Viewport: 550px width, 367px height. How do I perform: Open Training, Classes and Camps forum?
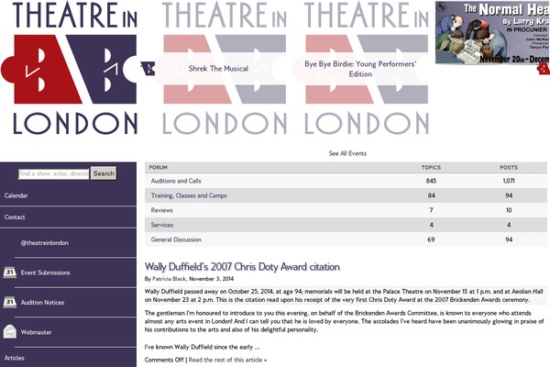click(x=189, y=195)
